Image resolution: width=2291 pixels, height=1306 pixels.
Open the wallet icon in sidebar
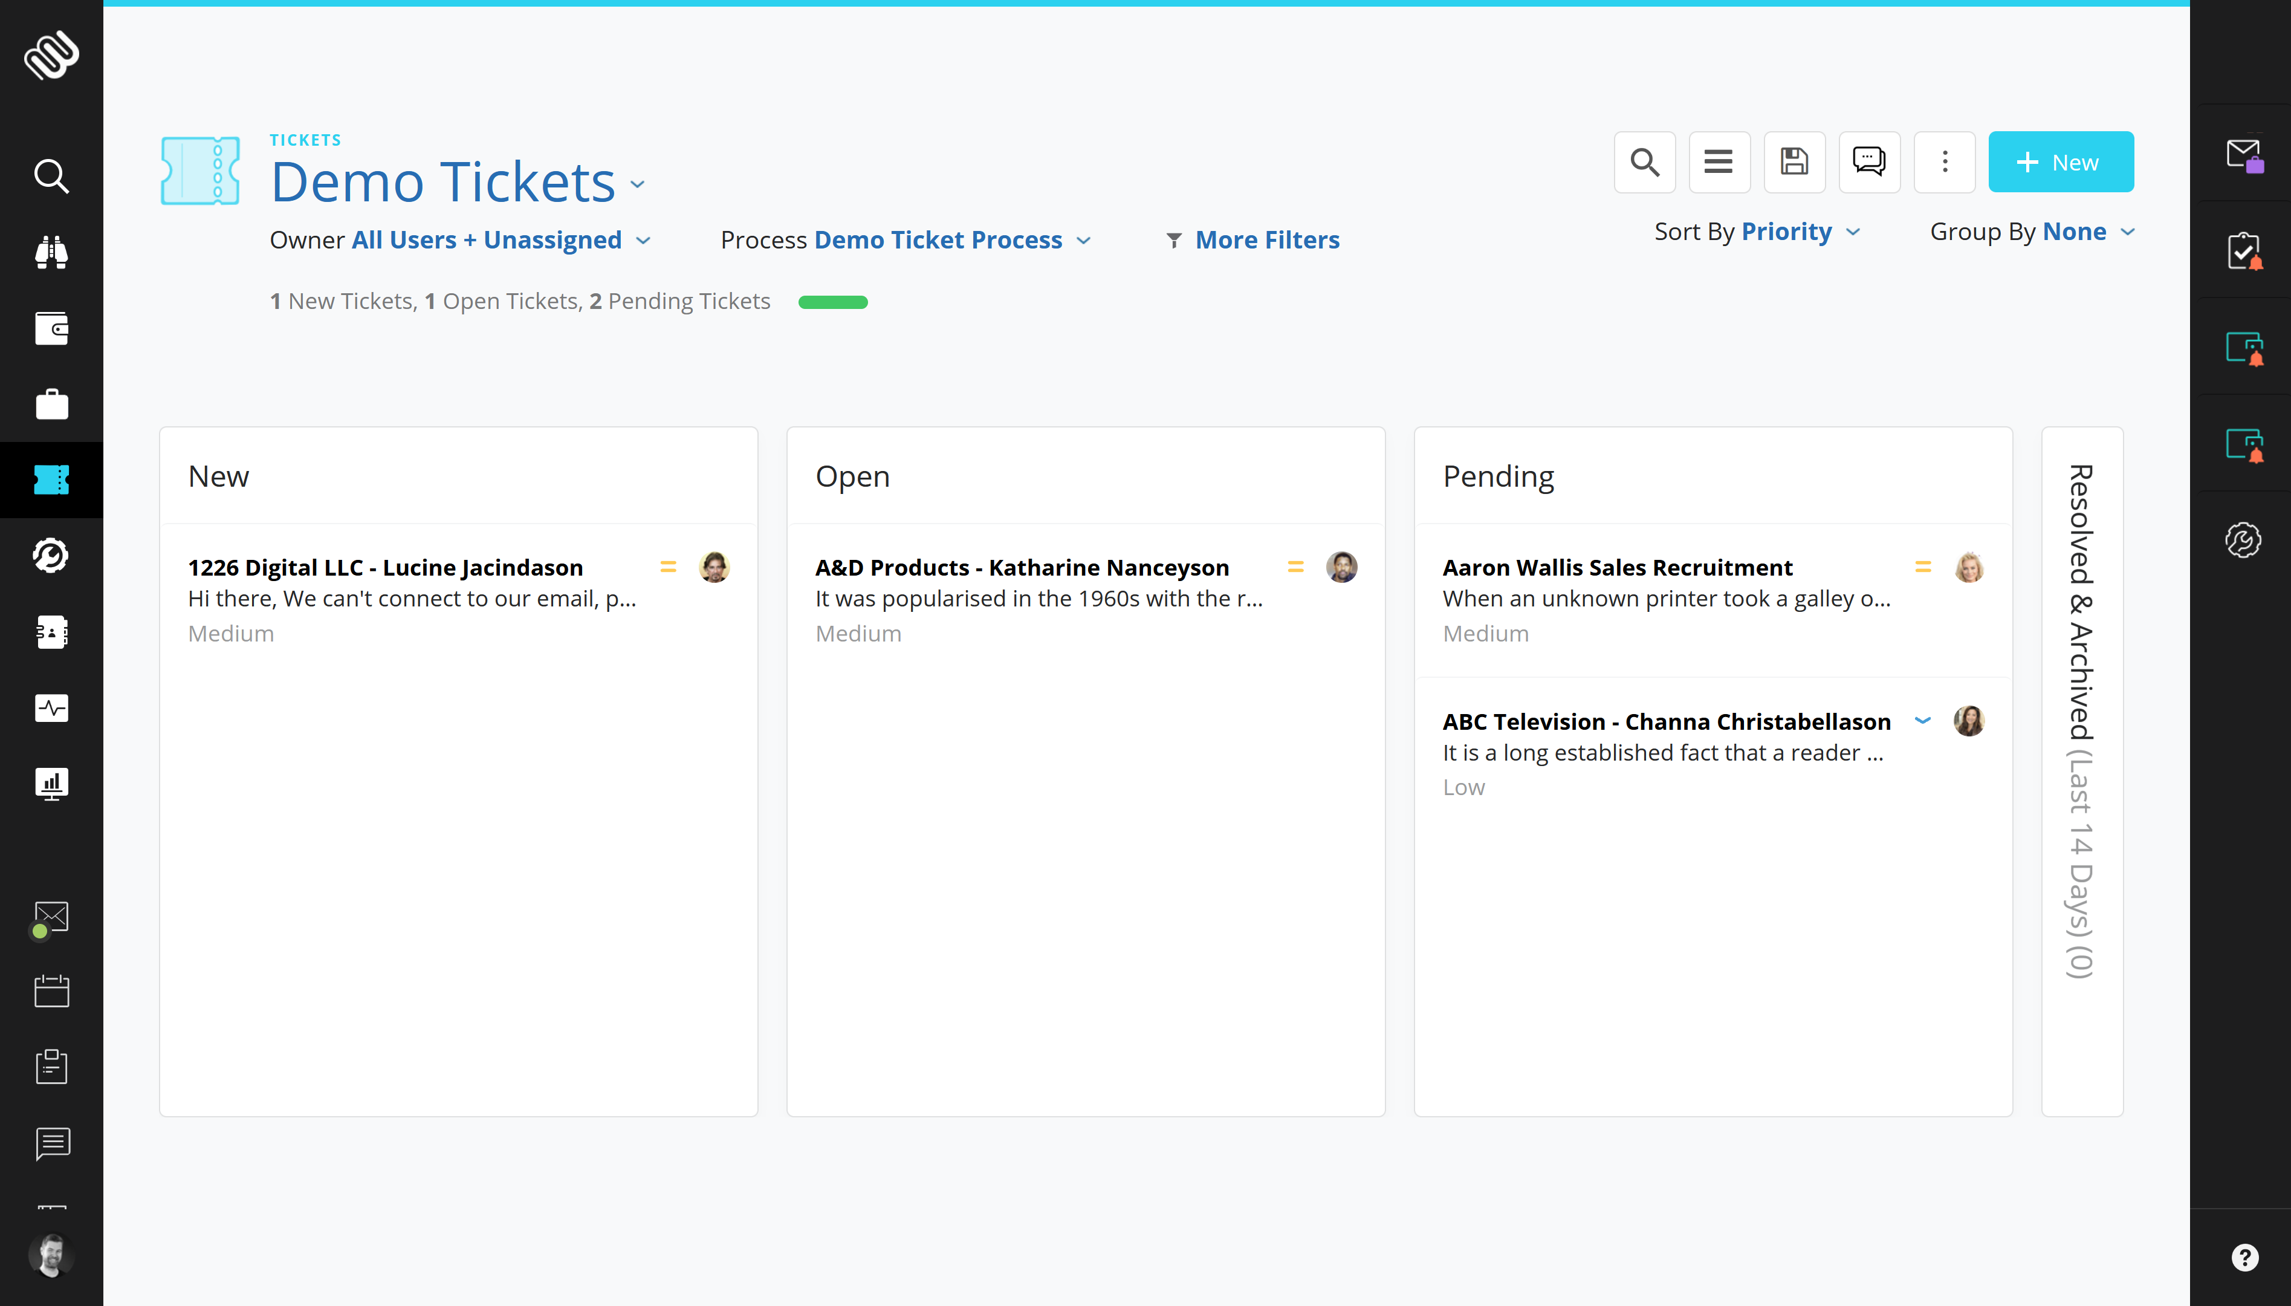click(51, 328)
